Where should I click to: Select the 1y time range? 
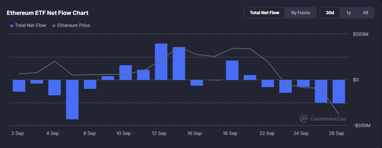pos(349,13)
